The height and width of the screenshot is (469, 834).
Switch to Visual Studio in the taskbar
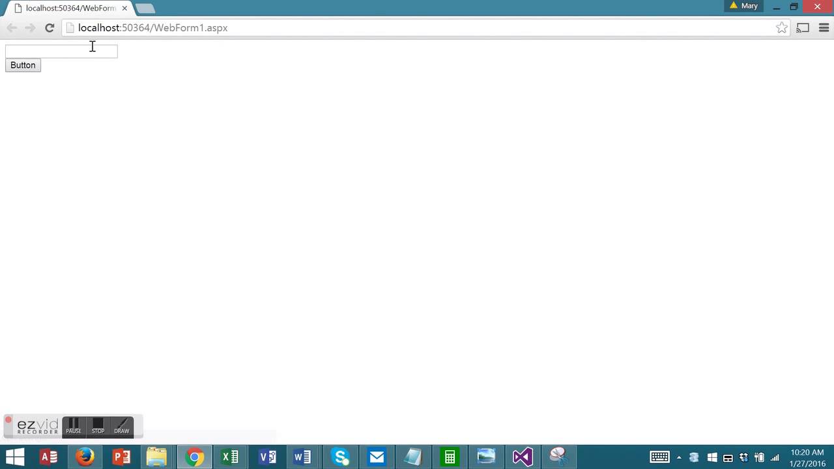(x=523, y=457)
